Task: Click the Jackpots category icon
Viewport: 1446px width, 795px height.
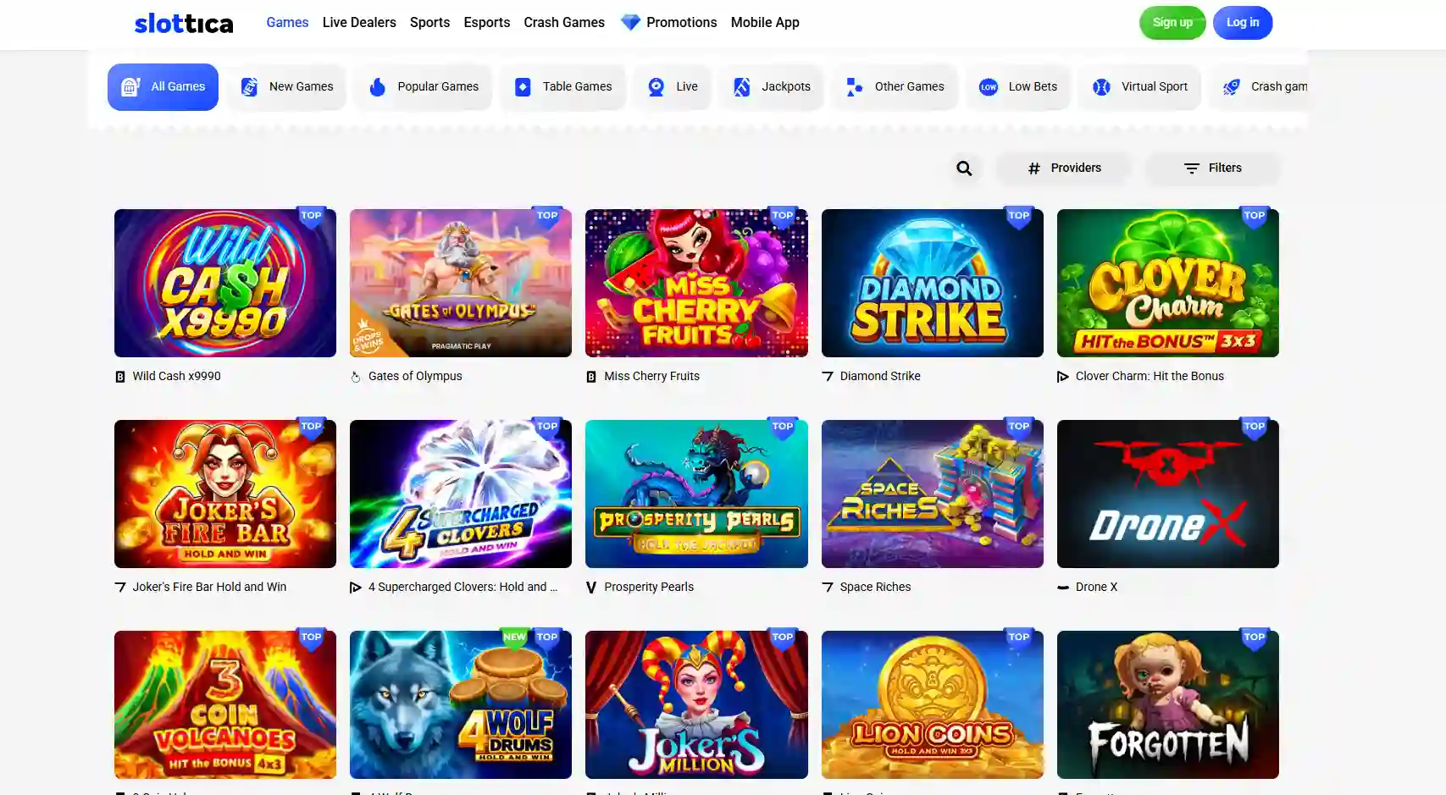Action: [x=741, y=86]
